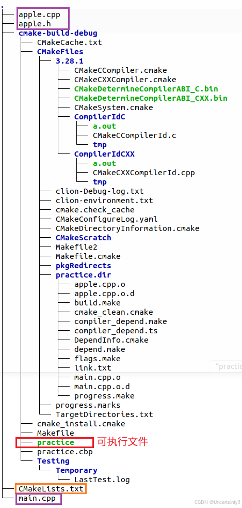Viewport: 242px width, 508px height.
Task: Click CMakeDetermineCompilerABI_CXX.bin entry
Action: point(151,98)
